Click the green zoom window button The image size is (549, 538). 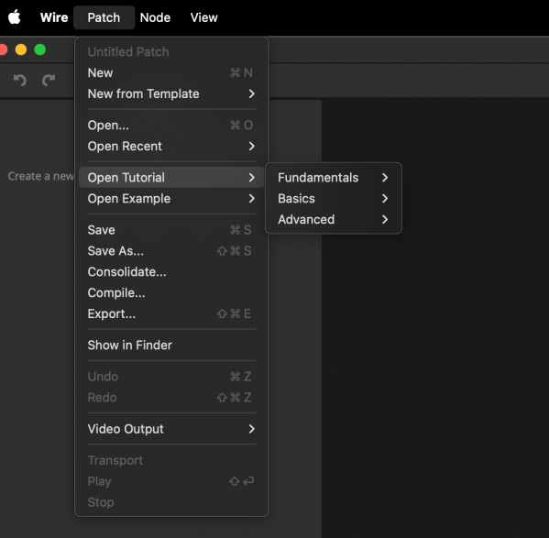pyautogui.click(x=40, y=49)
